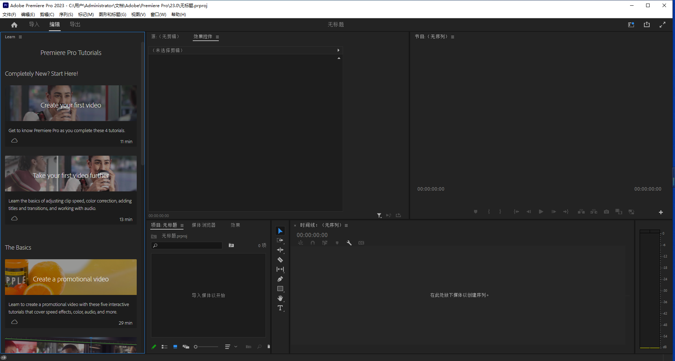The height and width of the screenshot is (361, 675).
Task: Pick the Ripple Edit tool
Action: click(280, 250)
